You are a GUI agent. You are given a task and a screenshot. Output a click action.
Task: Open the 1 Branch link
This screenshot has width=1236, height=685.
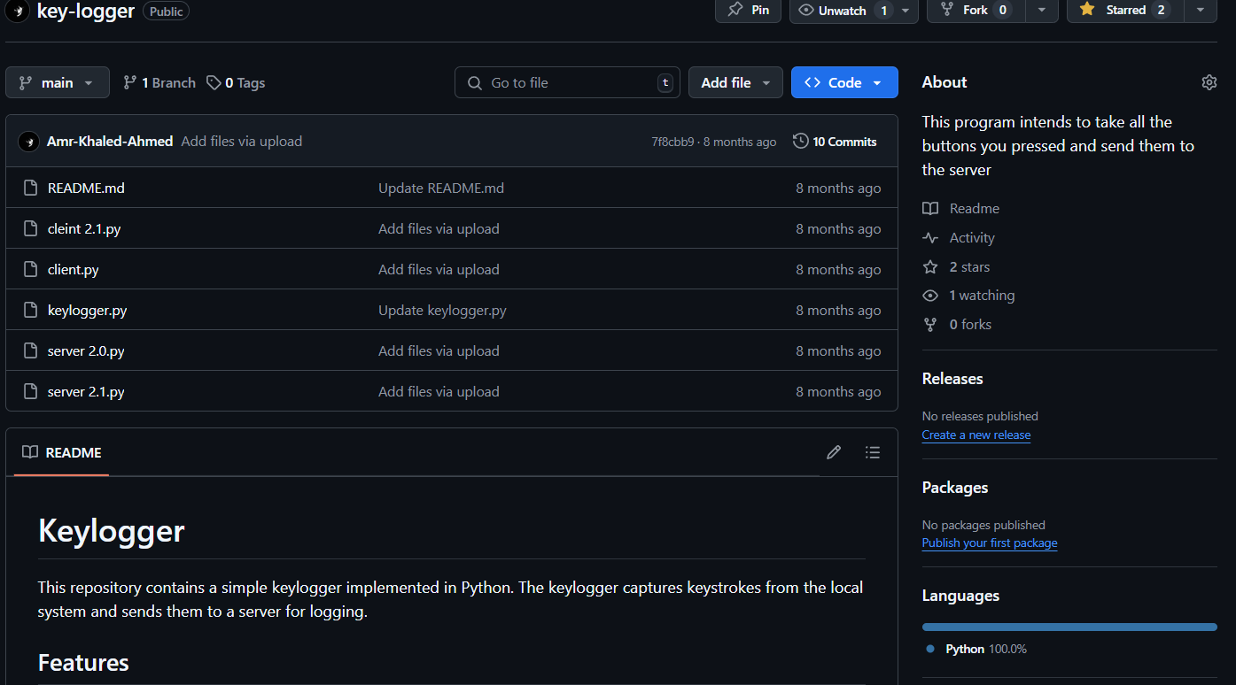click(159, 82)
